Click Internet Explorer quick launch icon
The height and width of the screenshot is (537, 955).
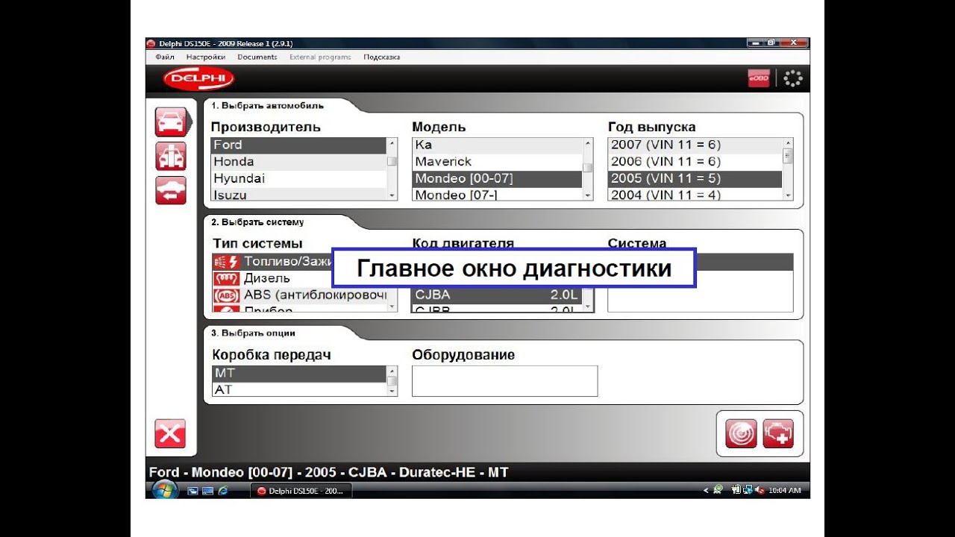222,491
